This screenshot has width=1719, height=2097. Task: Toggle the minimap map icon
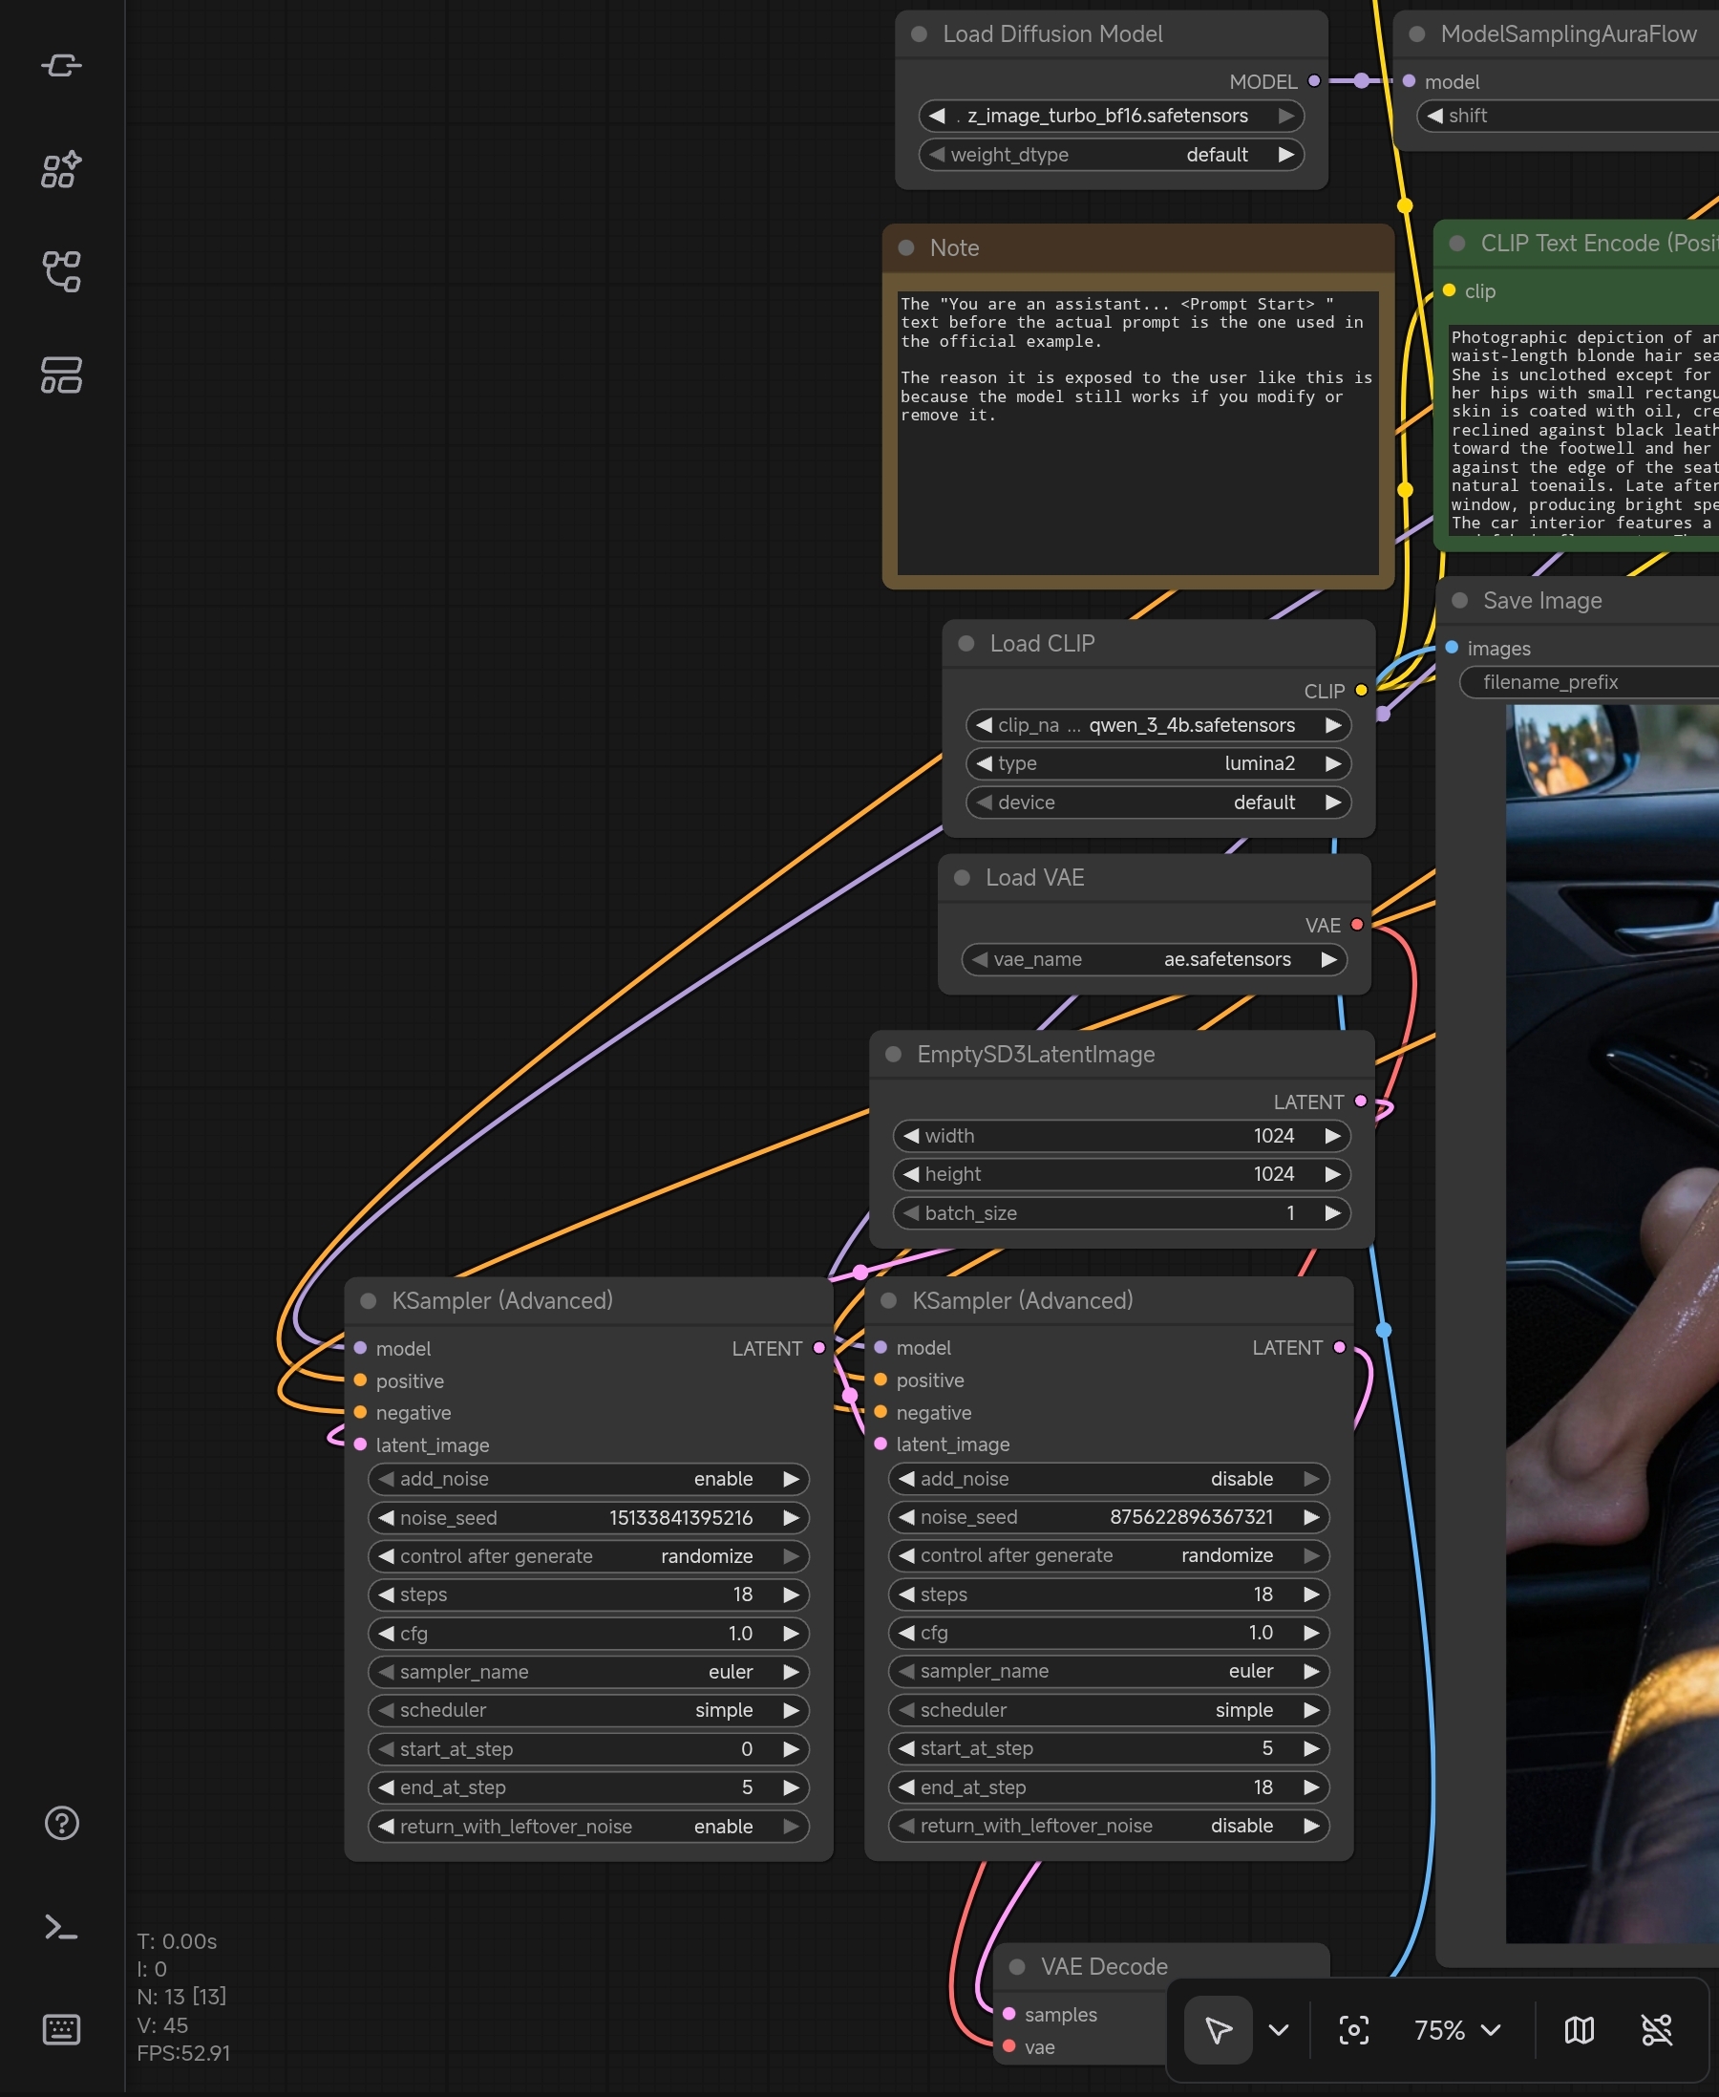[x=1580, y=2031]
